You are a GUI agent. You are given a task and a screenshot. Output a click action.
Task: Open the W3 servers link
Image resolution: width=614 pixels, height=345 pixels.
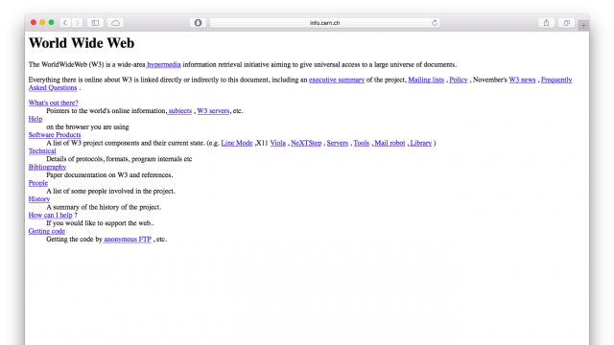pos(213,111)
